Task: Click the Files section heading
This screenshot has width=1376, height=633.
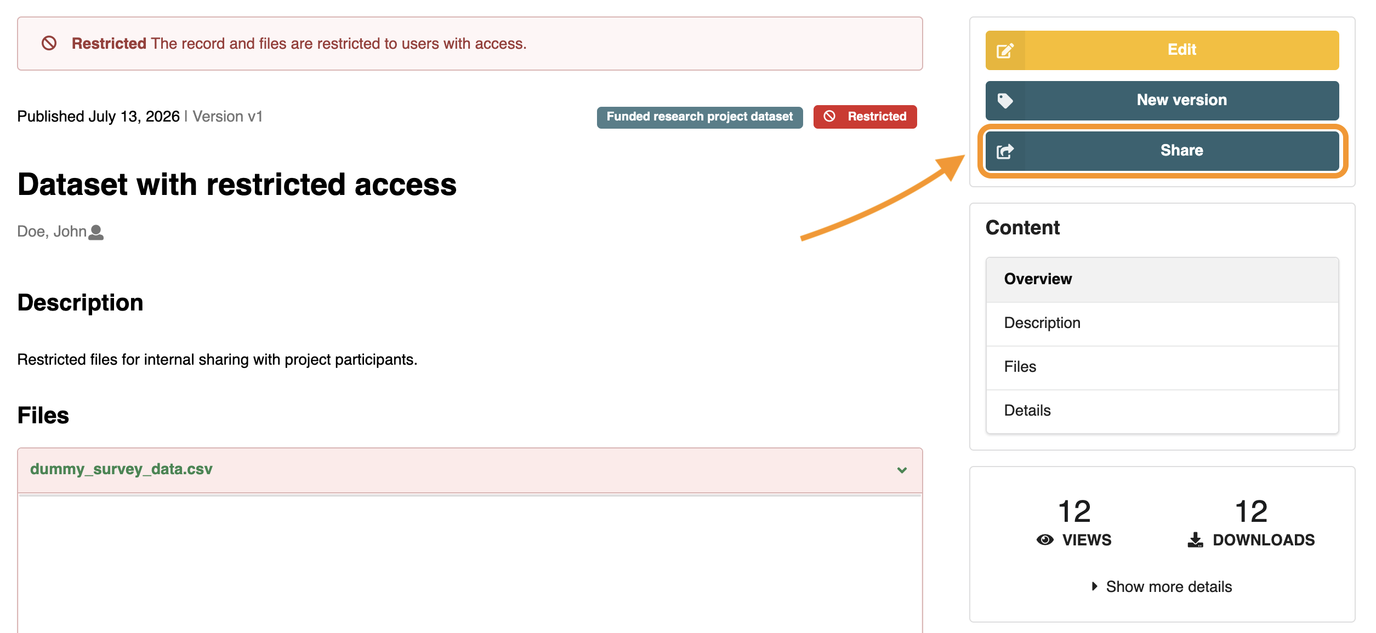Action: pos(43,415)
